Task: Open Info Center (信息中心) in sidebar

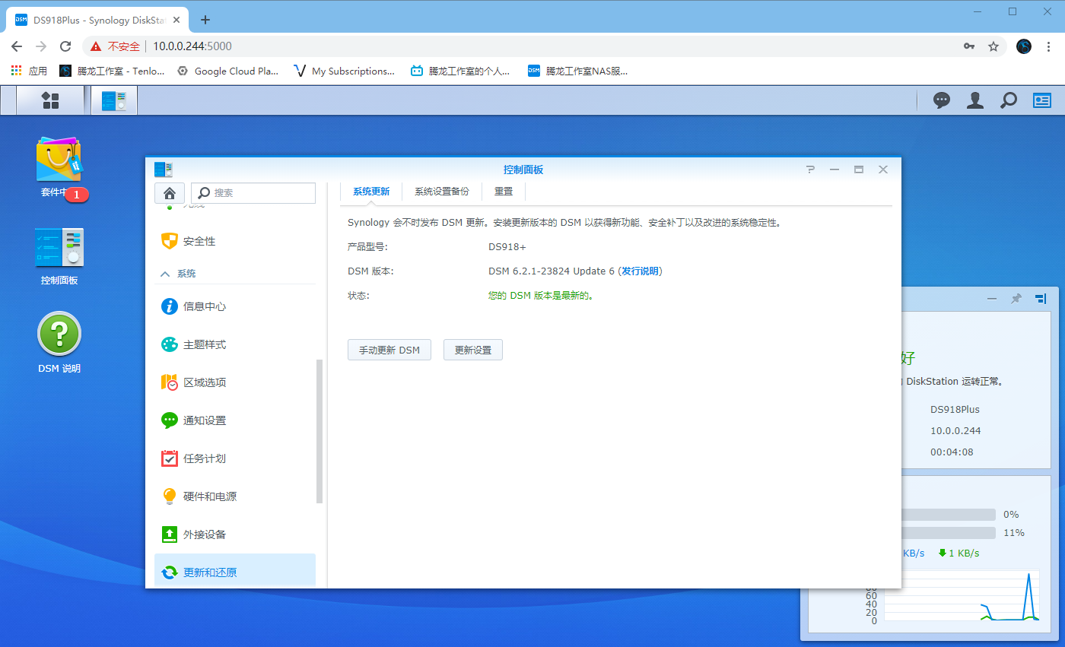Action: tap(235, 306)
